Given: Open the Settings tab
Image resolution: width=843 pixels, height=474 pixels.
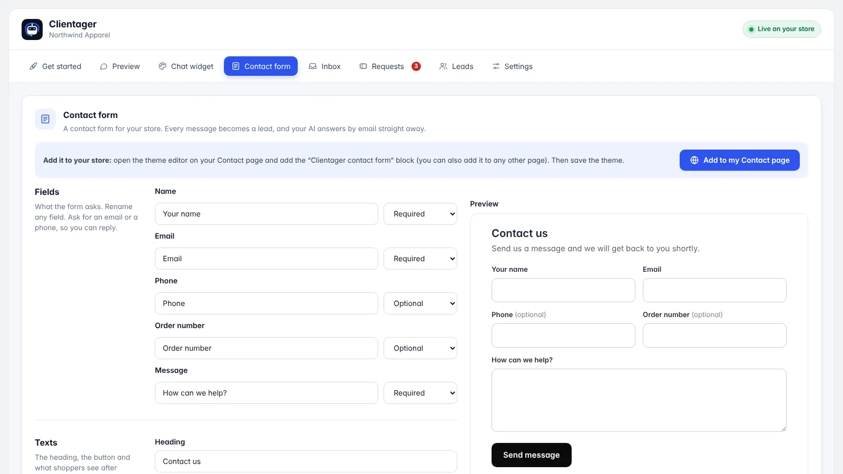Looking at the screenshot, I should (512, 66).
